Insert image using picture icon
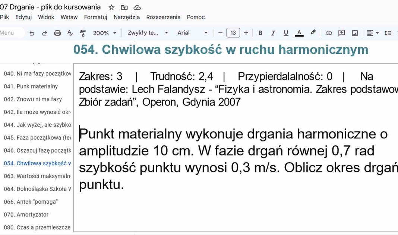The height and width of the screenshot is (235, 398). point(355,33)
